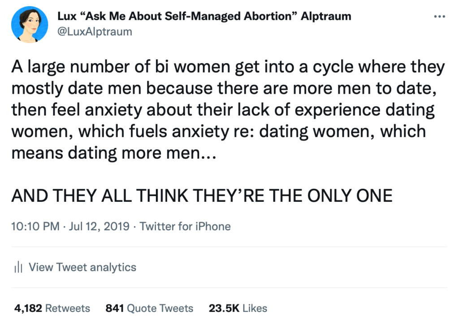
Task: View the Quote Tweets list via its label
Action: pyautogui.click(x=160, y=308)
